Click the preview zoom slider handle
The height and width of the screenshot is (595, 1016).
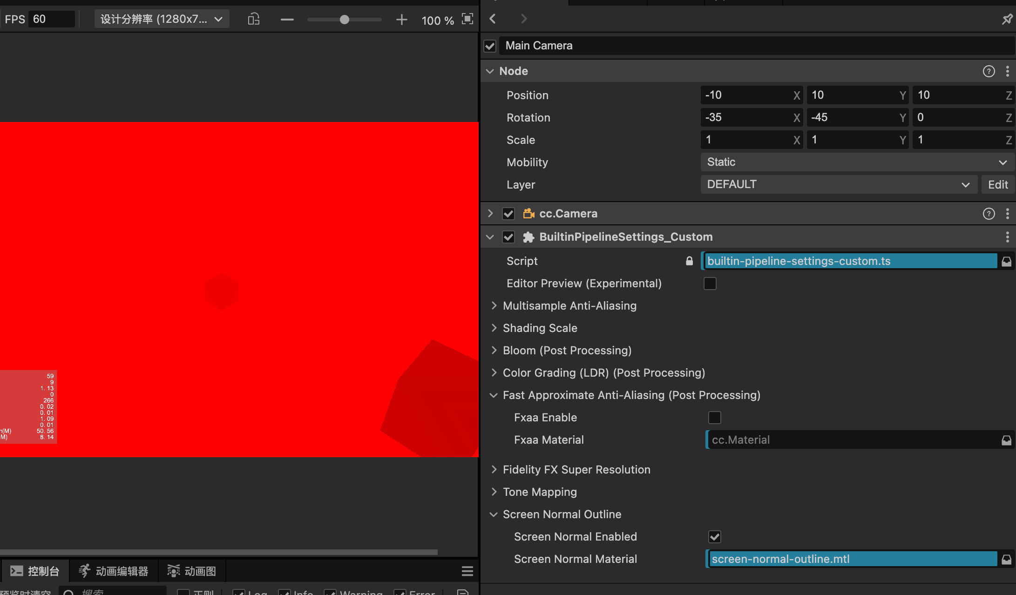click(344, 20)
